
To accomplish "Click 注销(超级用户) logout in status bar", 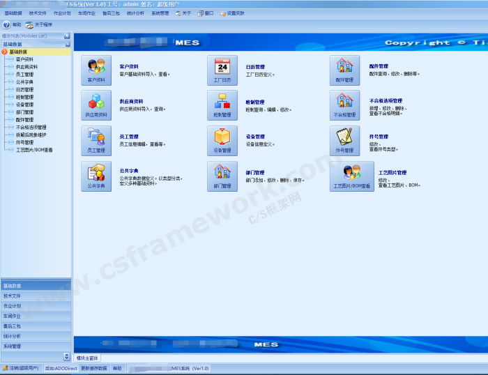I will (22, 368).
